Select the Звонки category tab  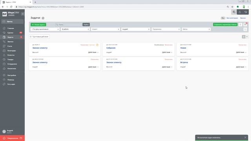(243, 18)
